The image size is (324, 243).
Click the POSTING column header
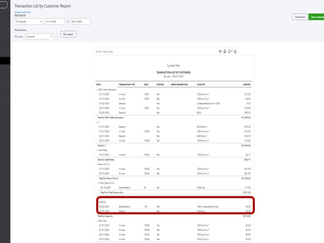(x=160, y=84)
